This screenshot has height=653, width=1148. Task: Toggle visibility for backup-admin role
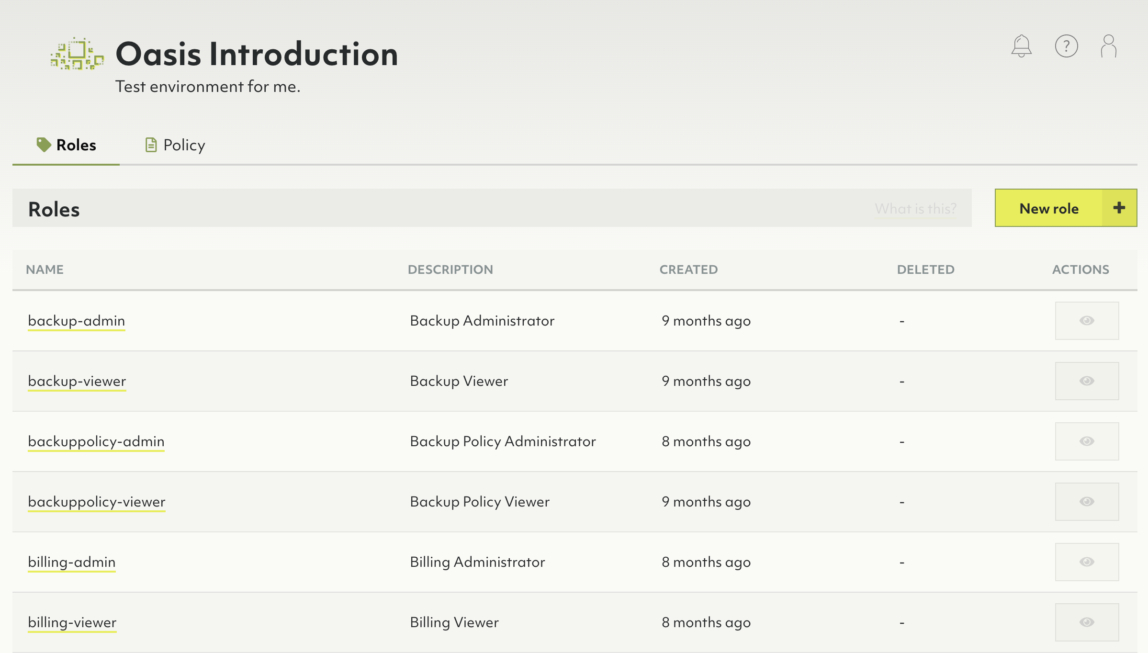pos(1087,320)
